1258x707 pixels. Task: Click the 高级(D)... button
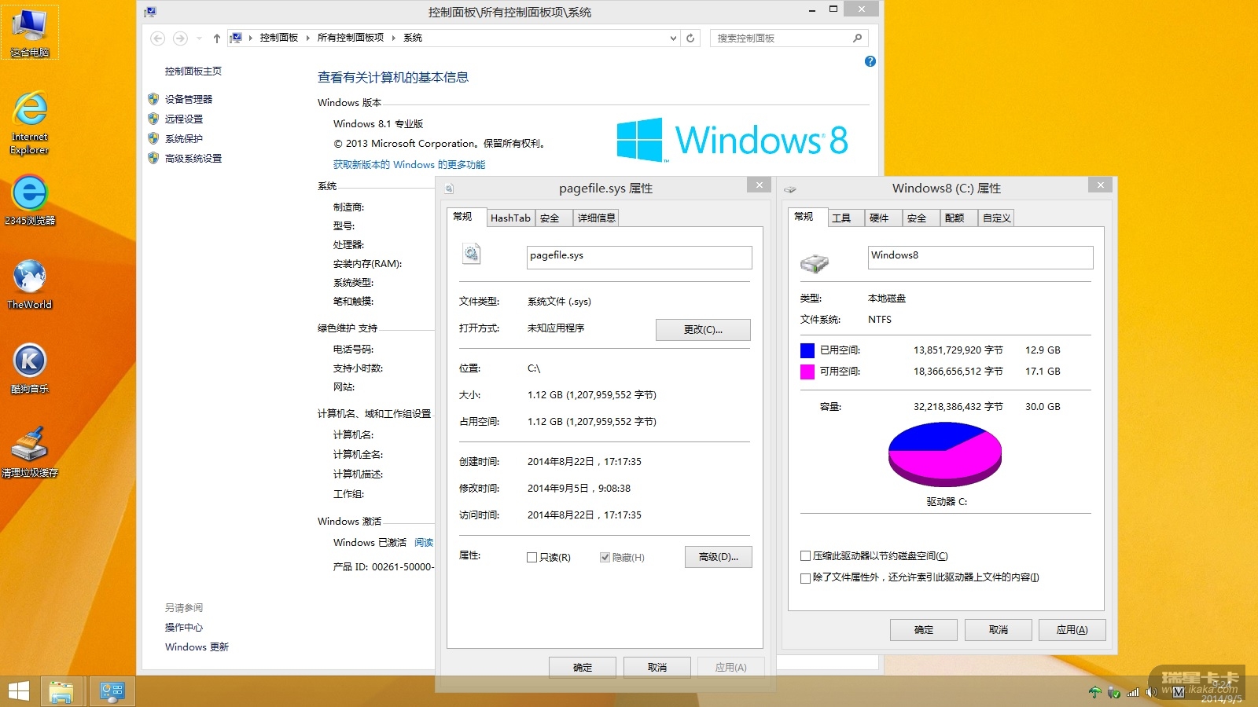718,557
